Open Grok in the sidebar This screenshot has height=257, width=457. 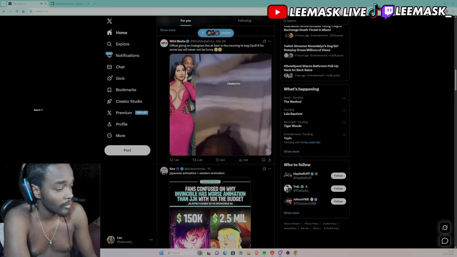tap(116, 78)
